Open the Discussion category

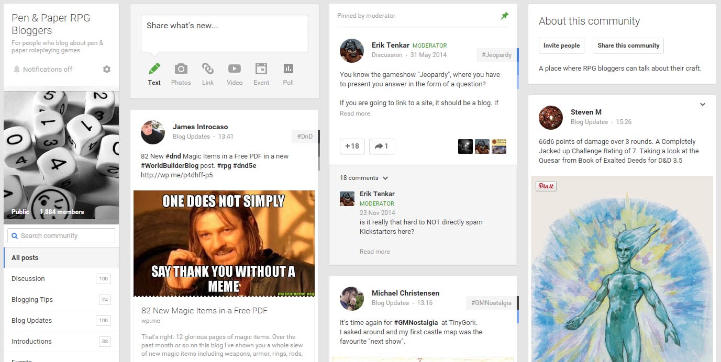pyautogui.click(x=61, y=279)
